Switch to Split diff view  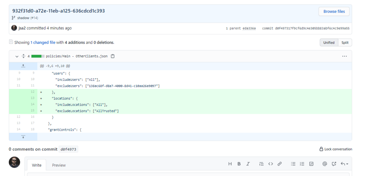click(x=345, y=42)
